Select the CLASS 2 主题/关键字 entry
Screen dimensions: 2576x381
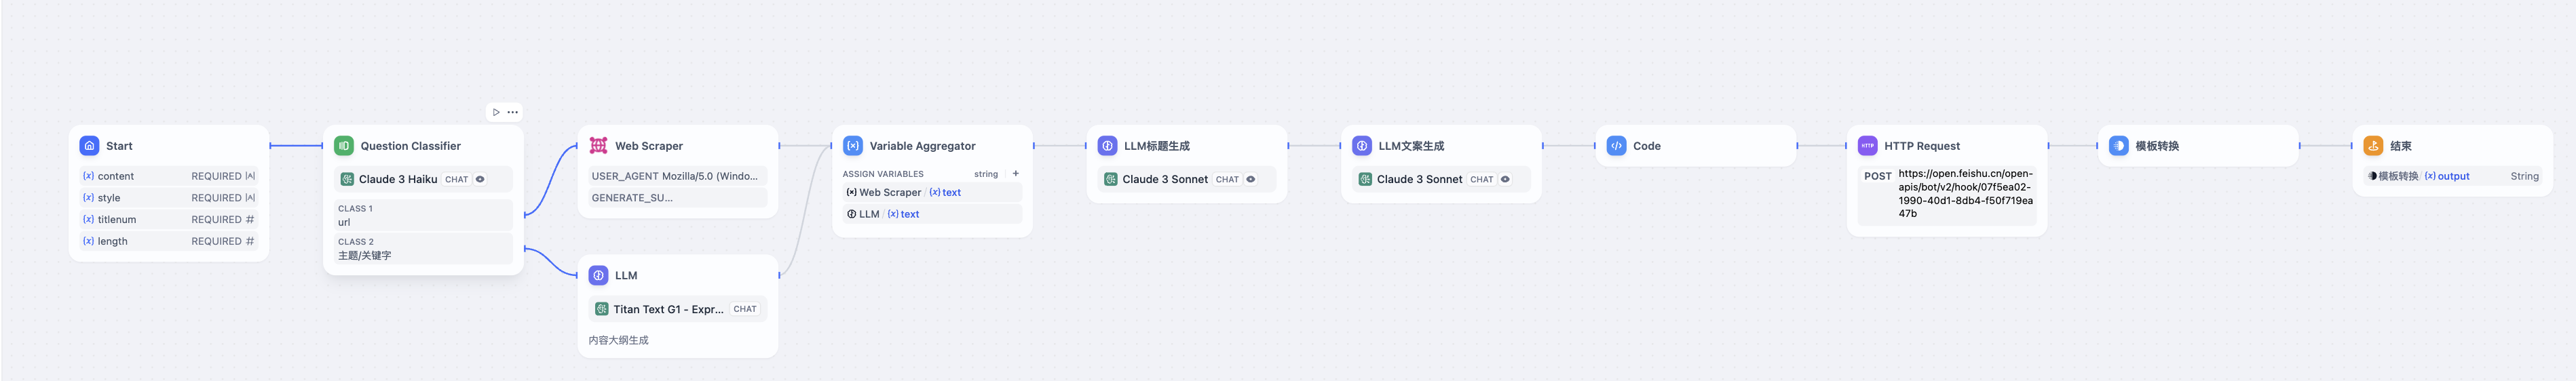(423, 248)
